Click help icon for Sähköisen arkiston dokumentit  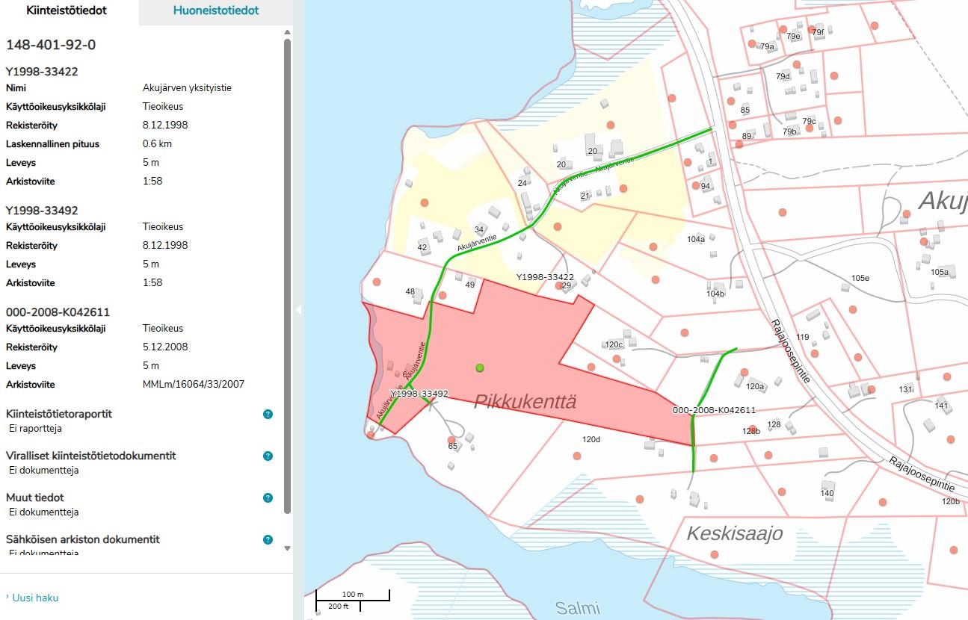tap(268, 539)
